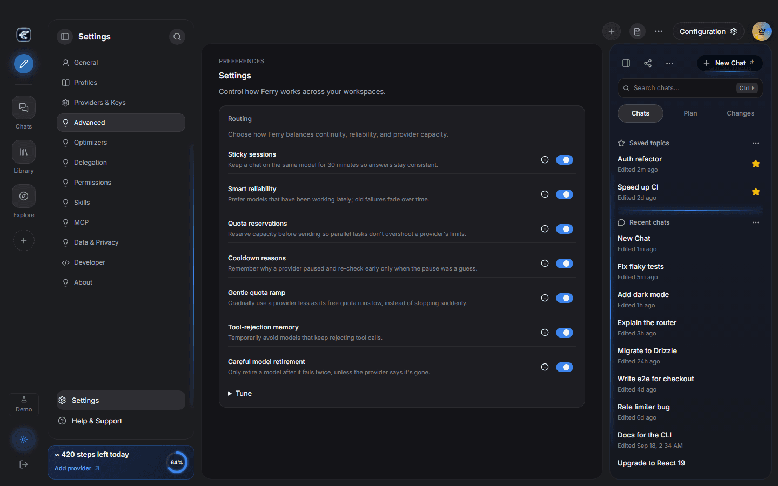Click the log out arrow icon
778x486 pixels.
tap(24, 464)
